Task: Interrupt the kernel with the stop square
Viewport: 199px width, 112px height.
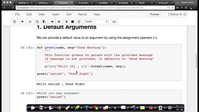Action: pyautogui.click(x=72, y=22)
